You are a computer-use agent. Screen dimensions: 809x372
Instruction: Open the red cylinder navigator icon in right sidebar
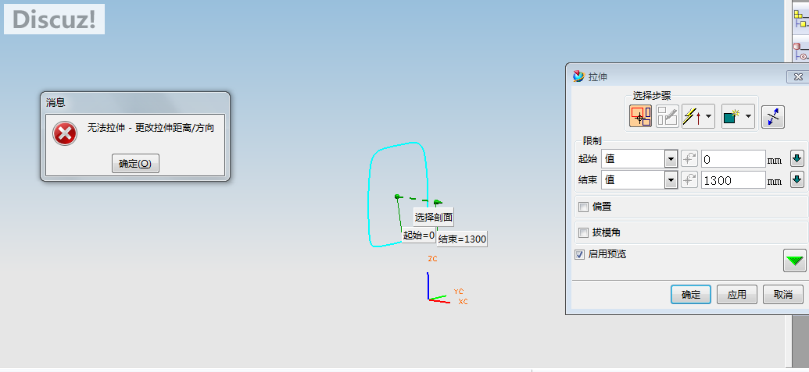[800, 51]
